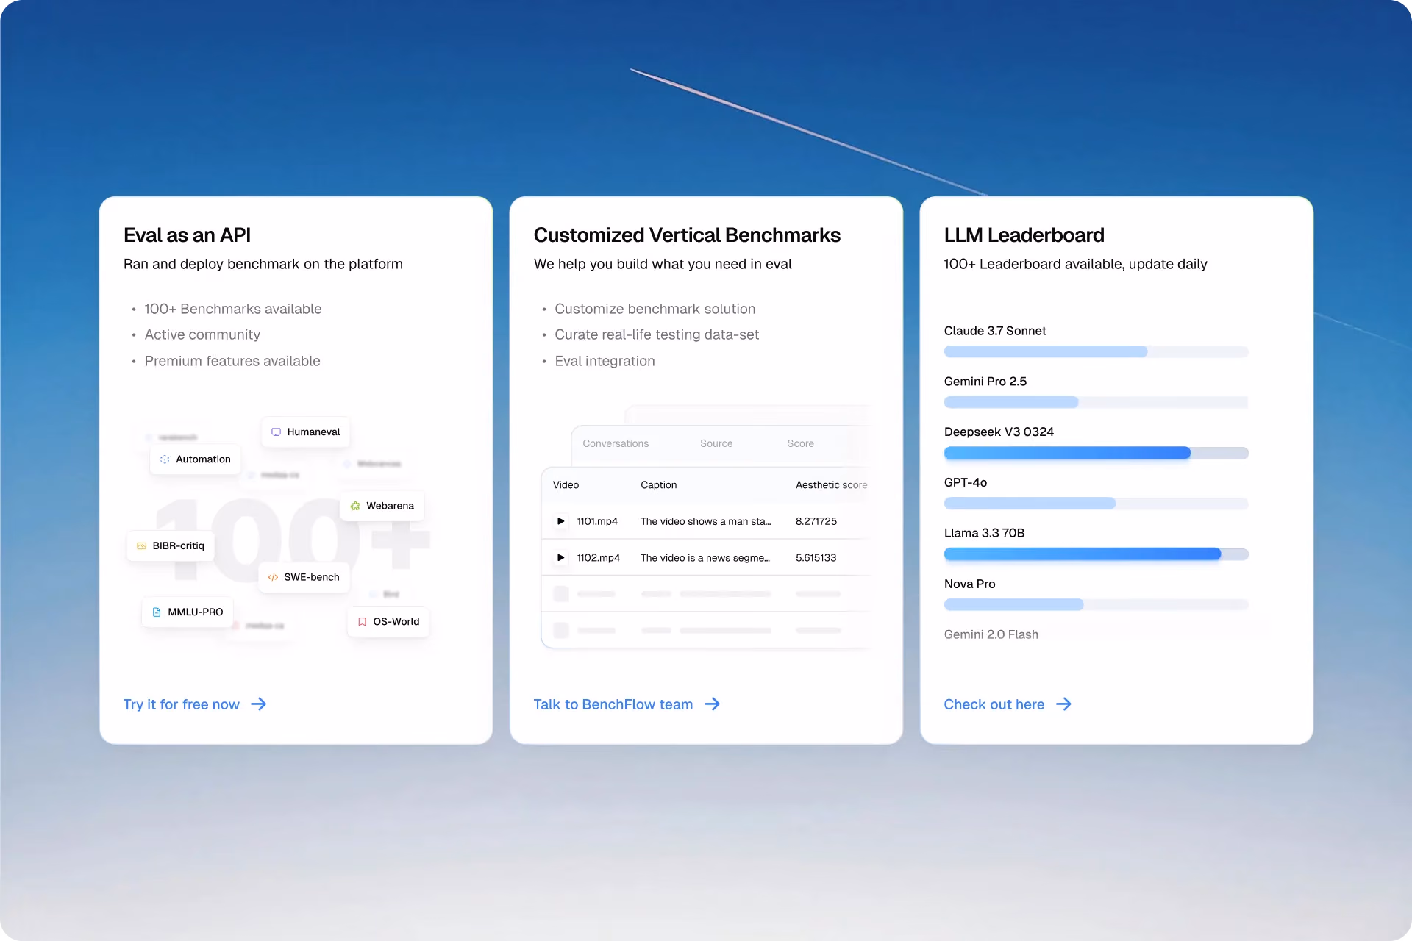Click arrow next to Try it for free
This screenshot has height=941, width=1412.
(258, 704)
